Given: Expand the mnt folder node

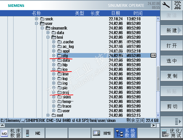Looking at the screenshot, I should point(48,115).
